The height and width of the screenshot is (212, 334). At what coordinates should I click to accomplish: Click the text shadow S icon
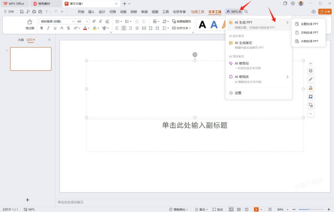click(x=68, y=28)
